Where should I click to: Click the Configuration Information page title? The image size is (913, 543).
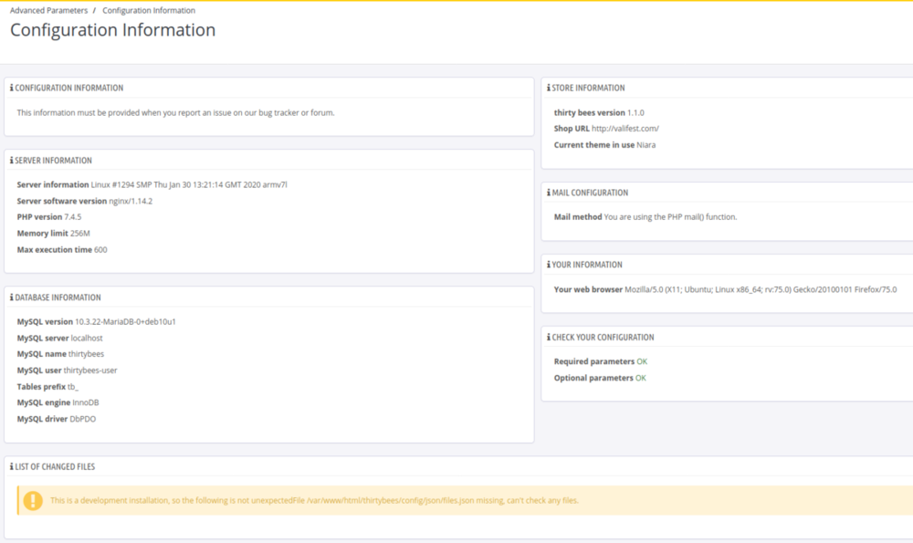click(x=112, y=30)
